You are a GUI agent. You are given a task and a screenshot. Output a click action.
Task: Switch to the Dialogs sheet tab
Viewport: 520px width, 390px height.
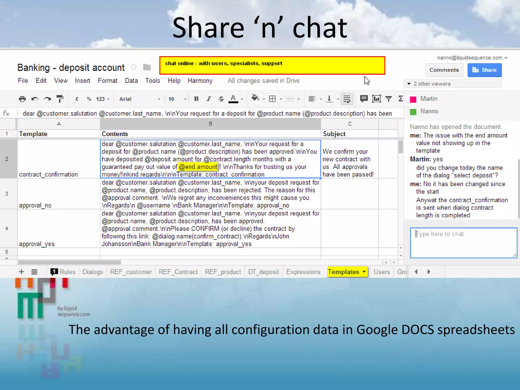pos(93,272)
